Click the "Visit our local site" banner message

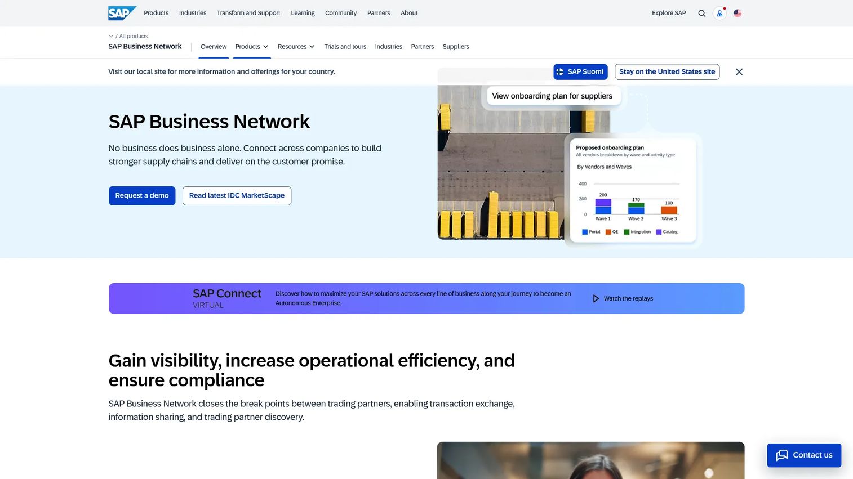(x=221, y=72)
